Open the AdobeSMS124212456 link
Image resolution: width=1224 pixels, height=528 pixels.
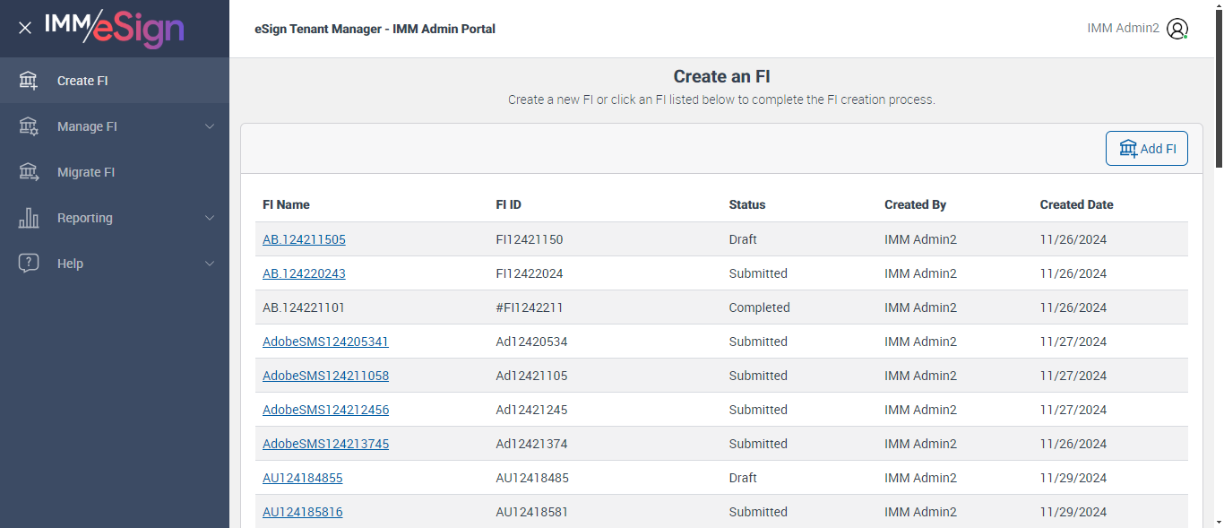[325, 410]
